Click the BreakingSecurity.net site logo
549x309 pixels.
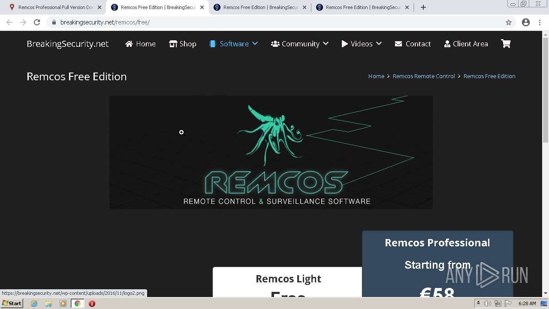click(x=68, y=44)
